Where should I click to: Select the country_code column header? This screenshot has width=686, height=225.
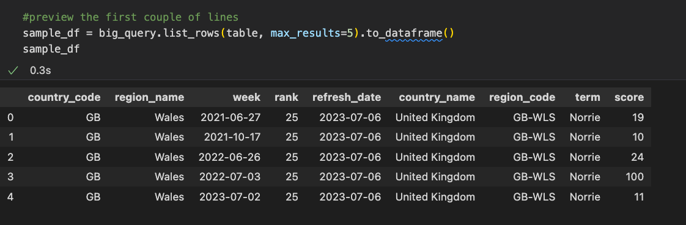[64, 97]
